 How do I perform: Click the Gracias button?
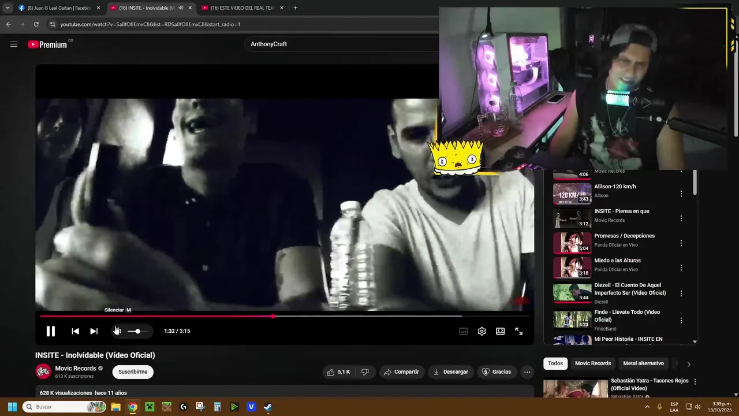[x=497, y=372]
